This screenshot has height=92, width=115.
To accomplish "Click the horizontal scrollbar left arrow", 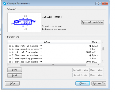I will tap(9, 64).
